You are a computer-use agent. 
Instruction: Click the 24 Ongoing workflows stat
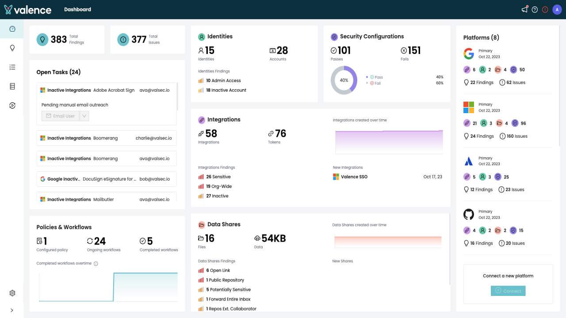(103, 244)
